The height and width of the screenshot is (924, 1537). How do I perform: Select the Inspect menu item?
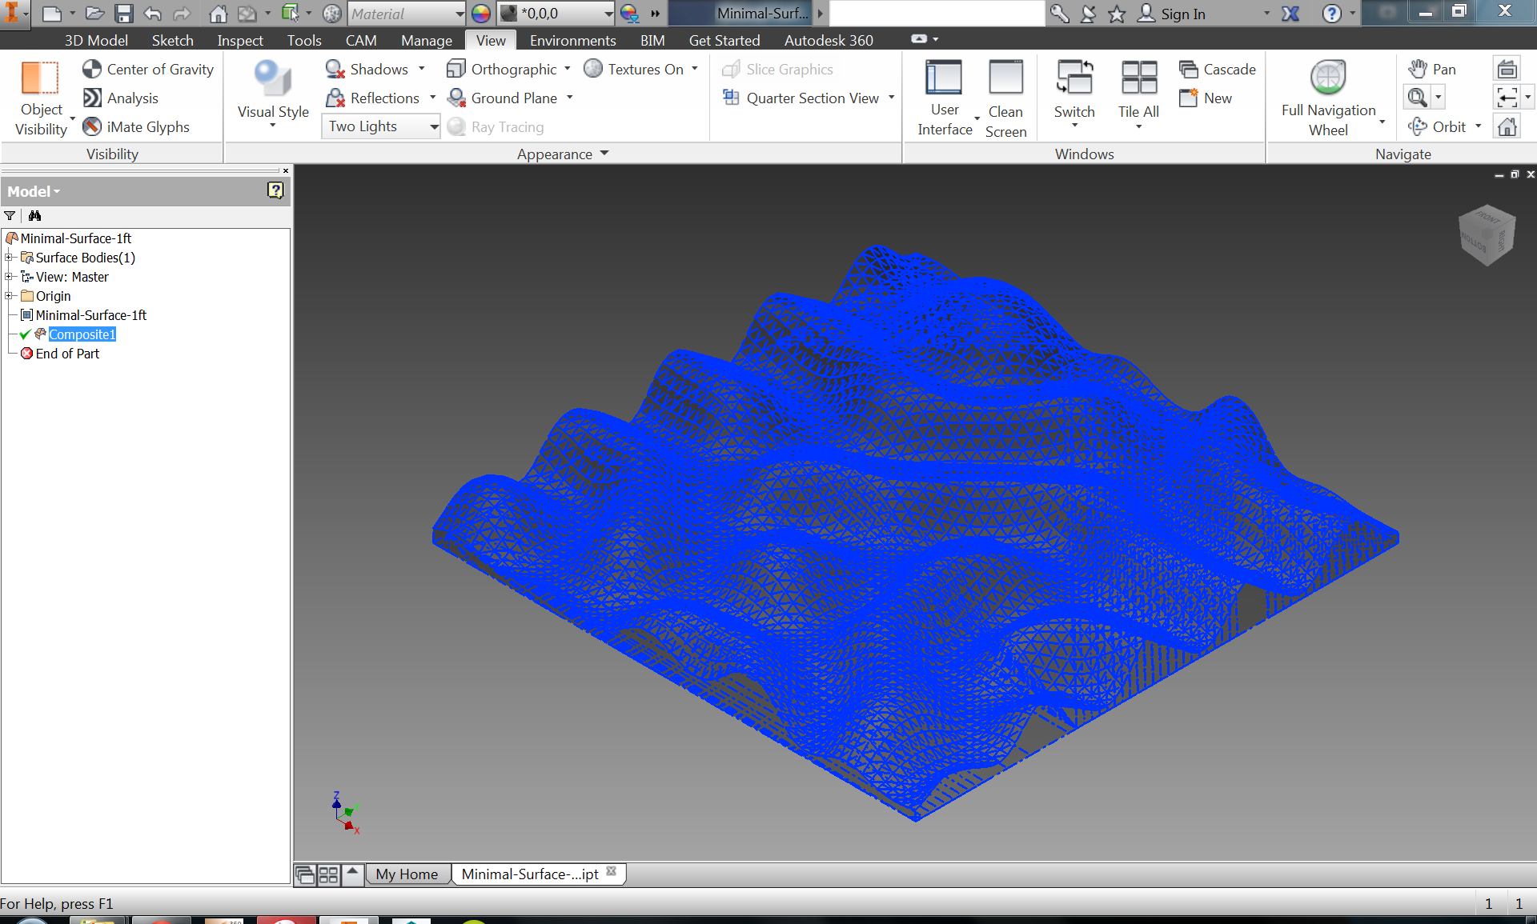pyautogui.click(x=239, y=39)
